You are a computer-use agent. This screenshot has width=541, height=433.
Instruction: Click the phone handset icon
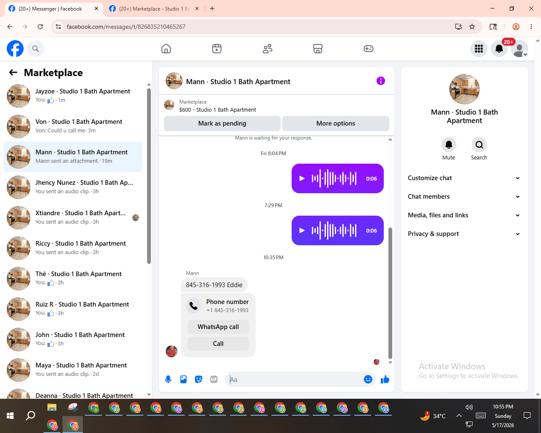[x=194, y=306]
